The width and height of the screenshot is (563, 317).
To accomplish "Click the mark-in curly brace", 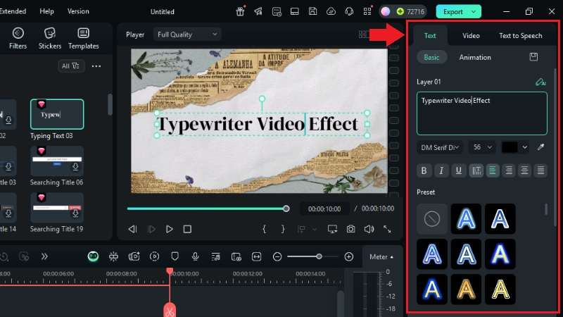I will (x=265, y=229).
